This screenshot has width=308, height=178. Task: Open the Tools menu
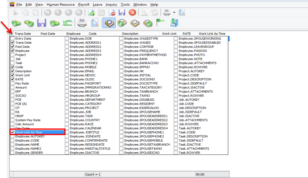pos(125,4)
